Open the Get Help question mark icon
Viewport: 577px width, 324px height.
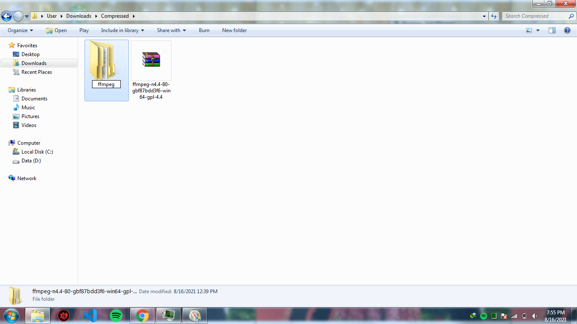tap(567, 30)
